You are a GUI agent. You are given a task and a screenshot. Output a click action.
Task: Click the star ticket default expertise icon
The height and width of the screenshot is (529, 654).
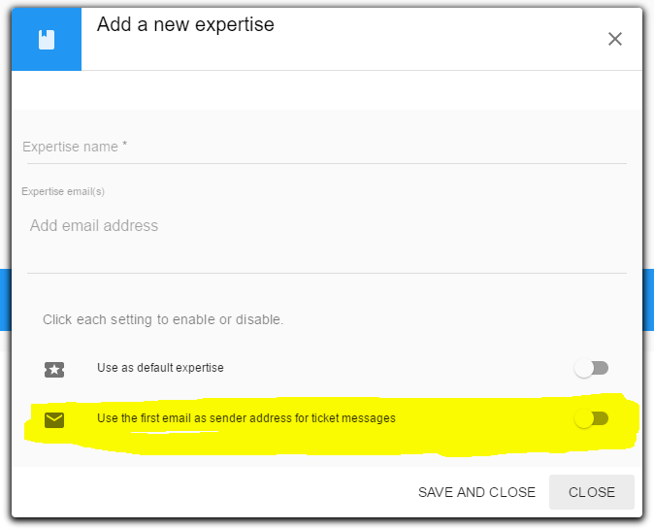click(x=54, y=369)
